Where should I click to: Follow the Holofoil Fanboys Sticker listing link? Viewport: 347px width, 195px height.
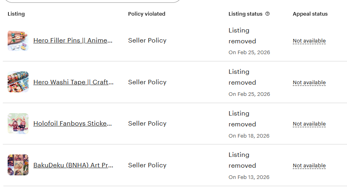pyautogui.click(x=73, y=124)
